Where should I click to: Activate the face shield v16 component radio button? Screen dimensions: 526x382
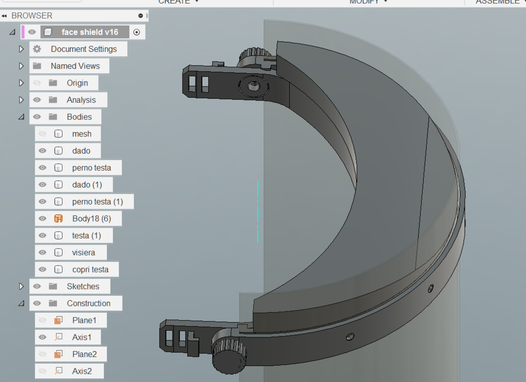tap(136, 32)
